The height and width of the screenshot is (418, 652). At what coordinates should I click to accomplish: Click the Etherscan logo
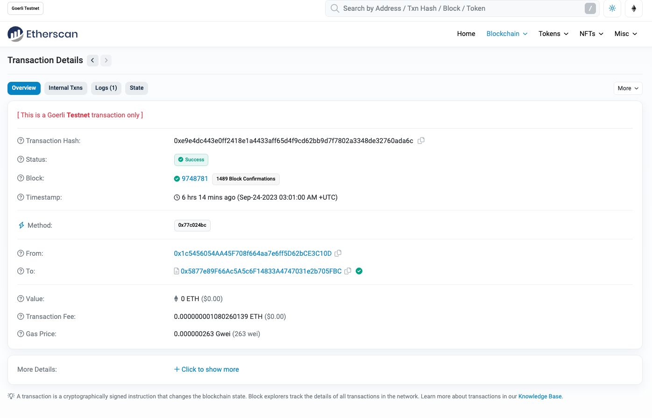(x=43, y=34)
